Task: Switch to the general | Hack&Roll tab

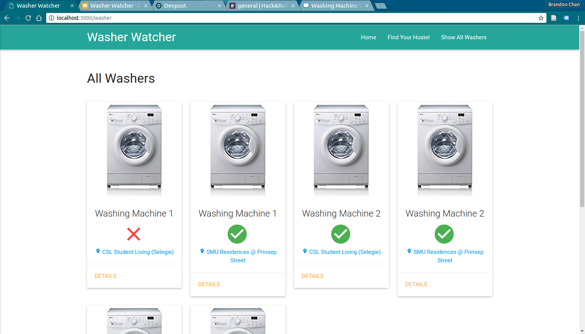Action: (261, 6)
